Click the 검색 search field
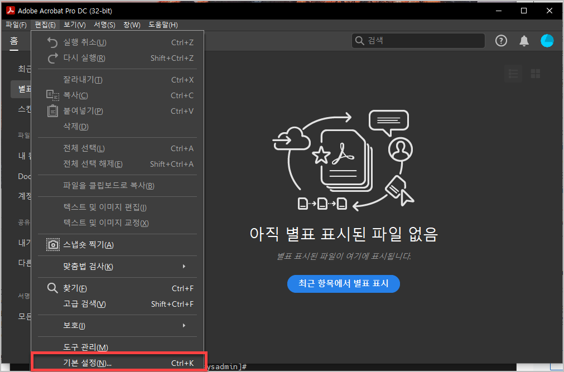The width and height of the screenshot is (564, 372). (x=418, y=41)
